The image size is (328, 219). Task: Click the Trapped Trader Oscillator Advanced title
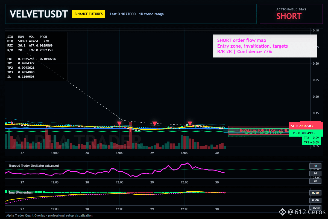34,166
